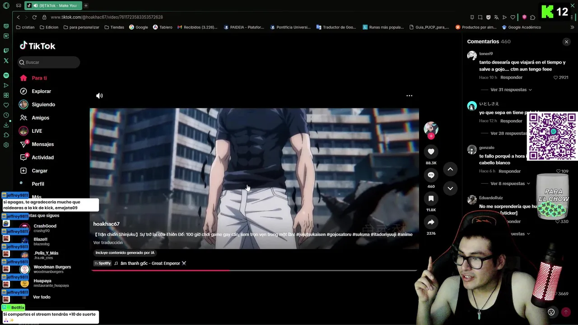Mute the TikTok video sound
The height and width of the screenshot is (325, 578).
tap(99, 96)
